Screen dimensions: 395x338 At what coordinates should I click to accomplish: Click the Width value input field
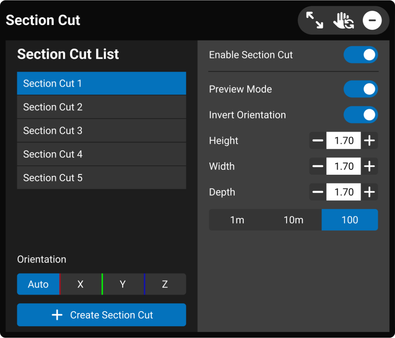coord(343,166)
